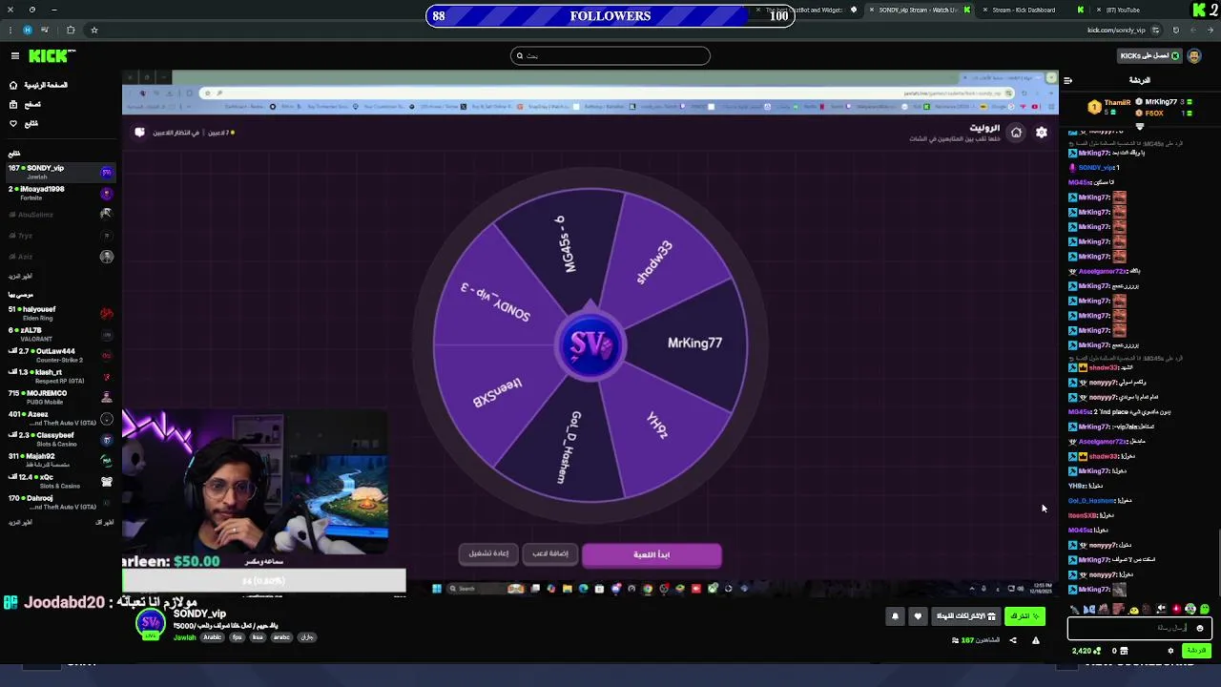Open klash_rt channel in sidebar
1221x687 pixels.
click(59, 376)
